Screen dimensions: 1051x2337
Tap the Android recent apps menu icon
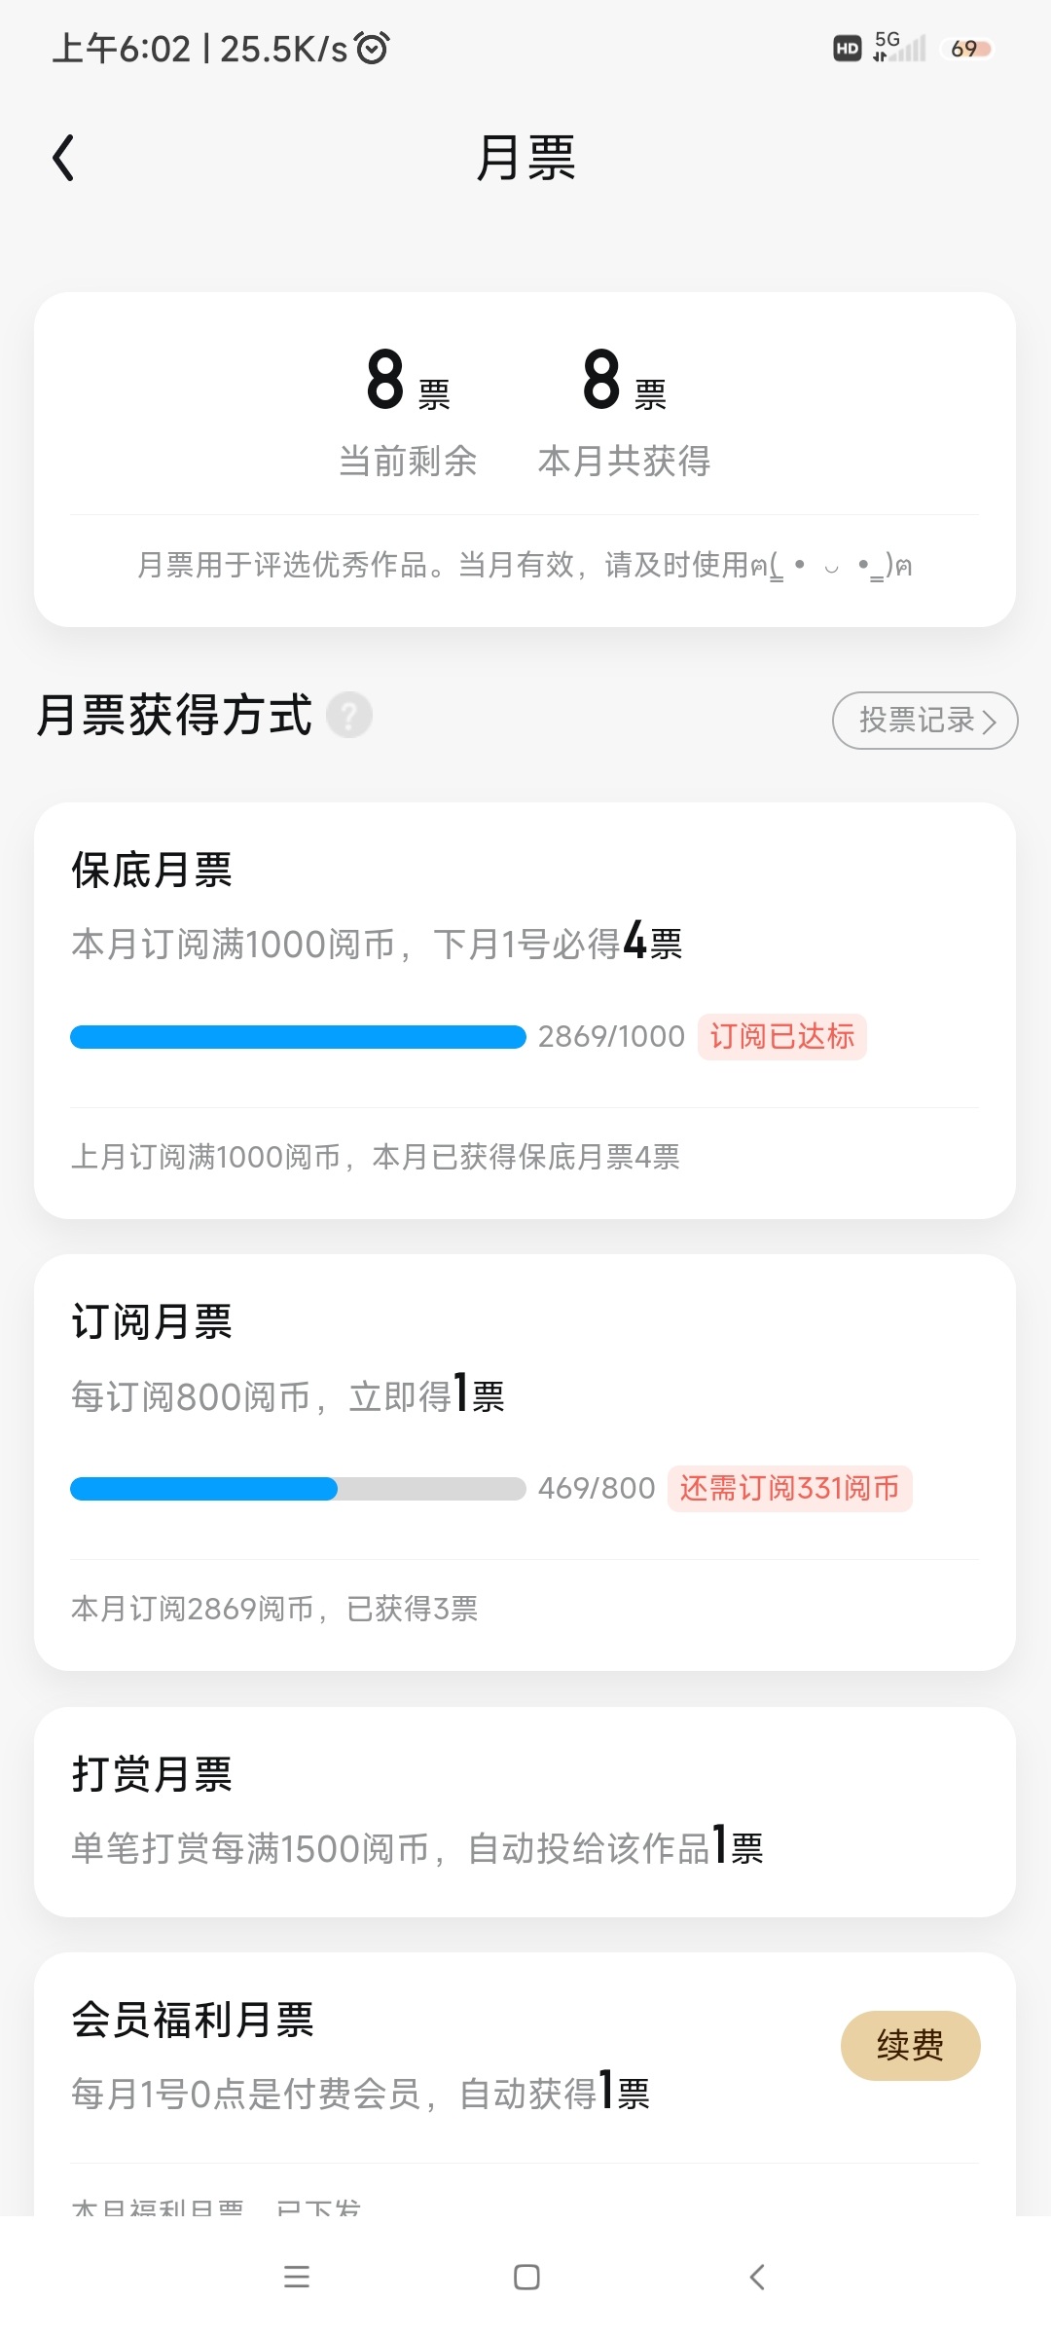click(x=296, y=2277)
